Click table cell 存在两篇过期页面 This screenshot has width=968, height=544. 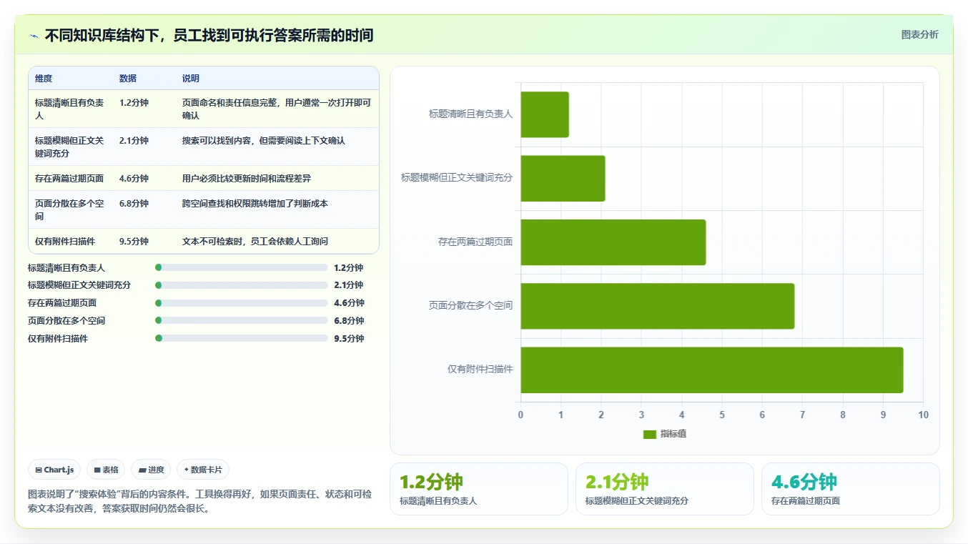point(69,179)
